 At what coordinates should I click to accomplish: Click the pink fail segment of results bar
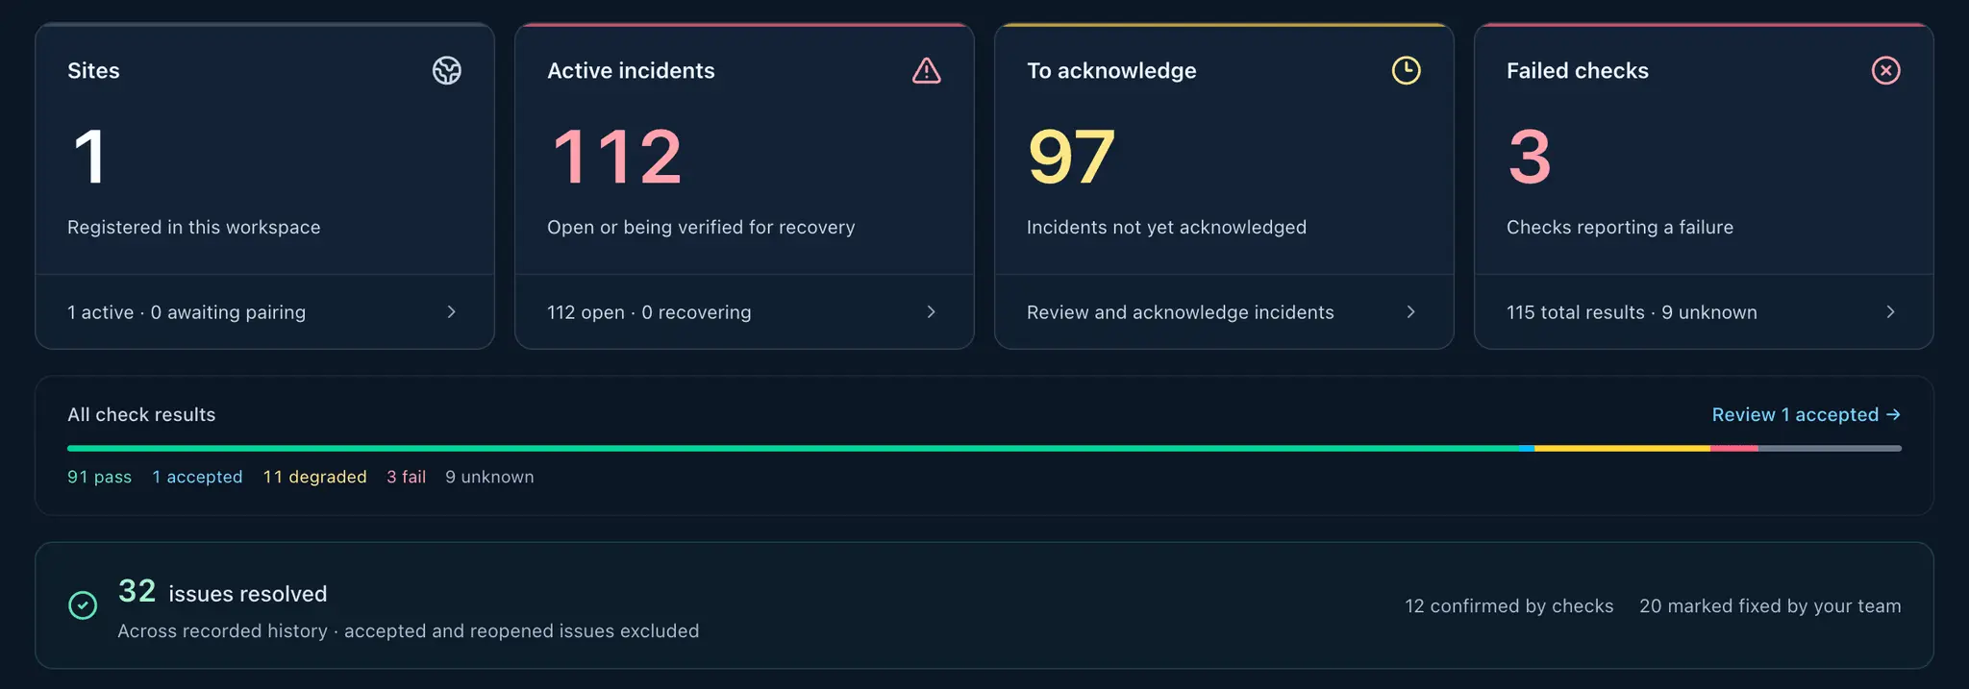coord(1734,448)
